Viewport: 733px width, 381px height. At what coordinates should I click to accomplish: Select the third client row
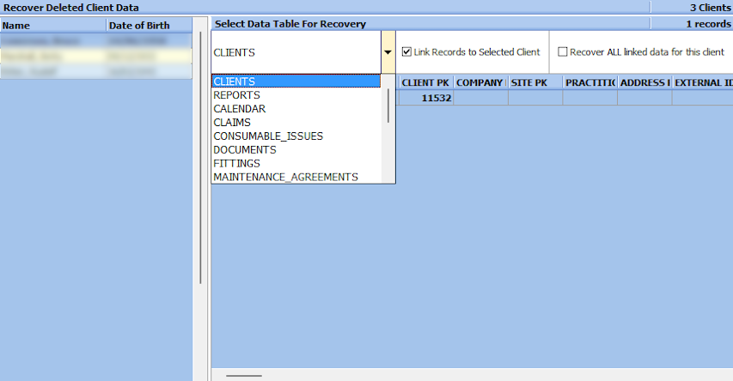click(x=96, y=71)
